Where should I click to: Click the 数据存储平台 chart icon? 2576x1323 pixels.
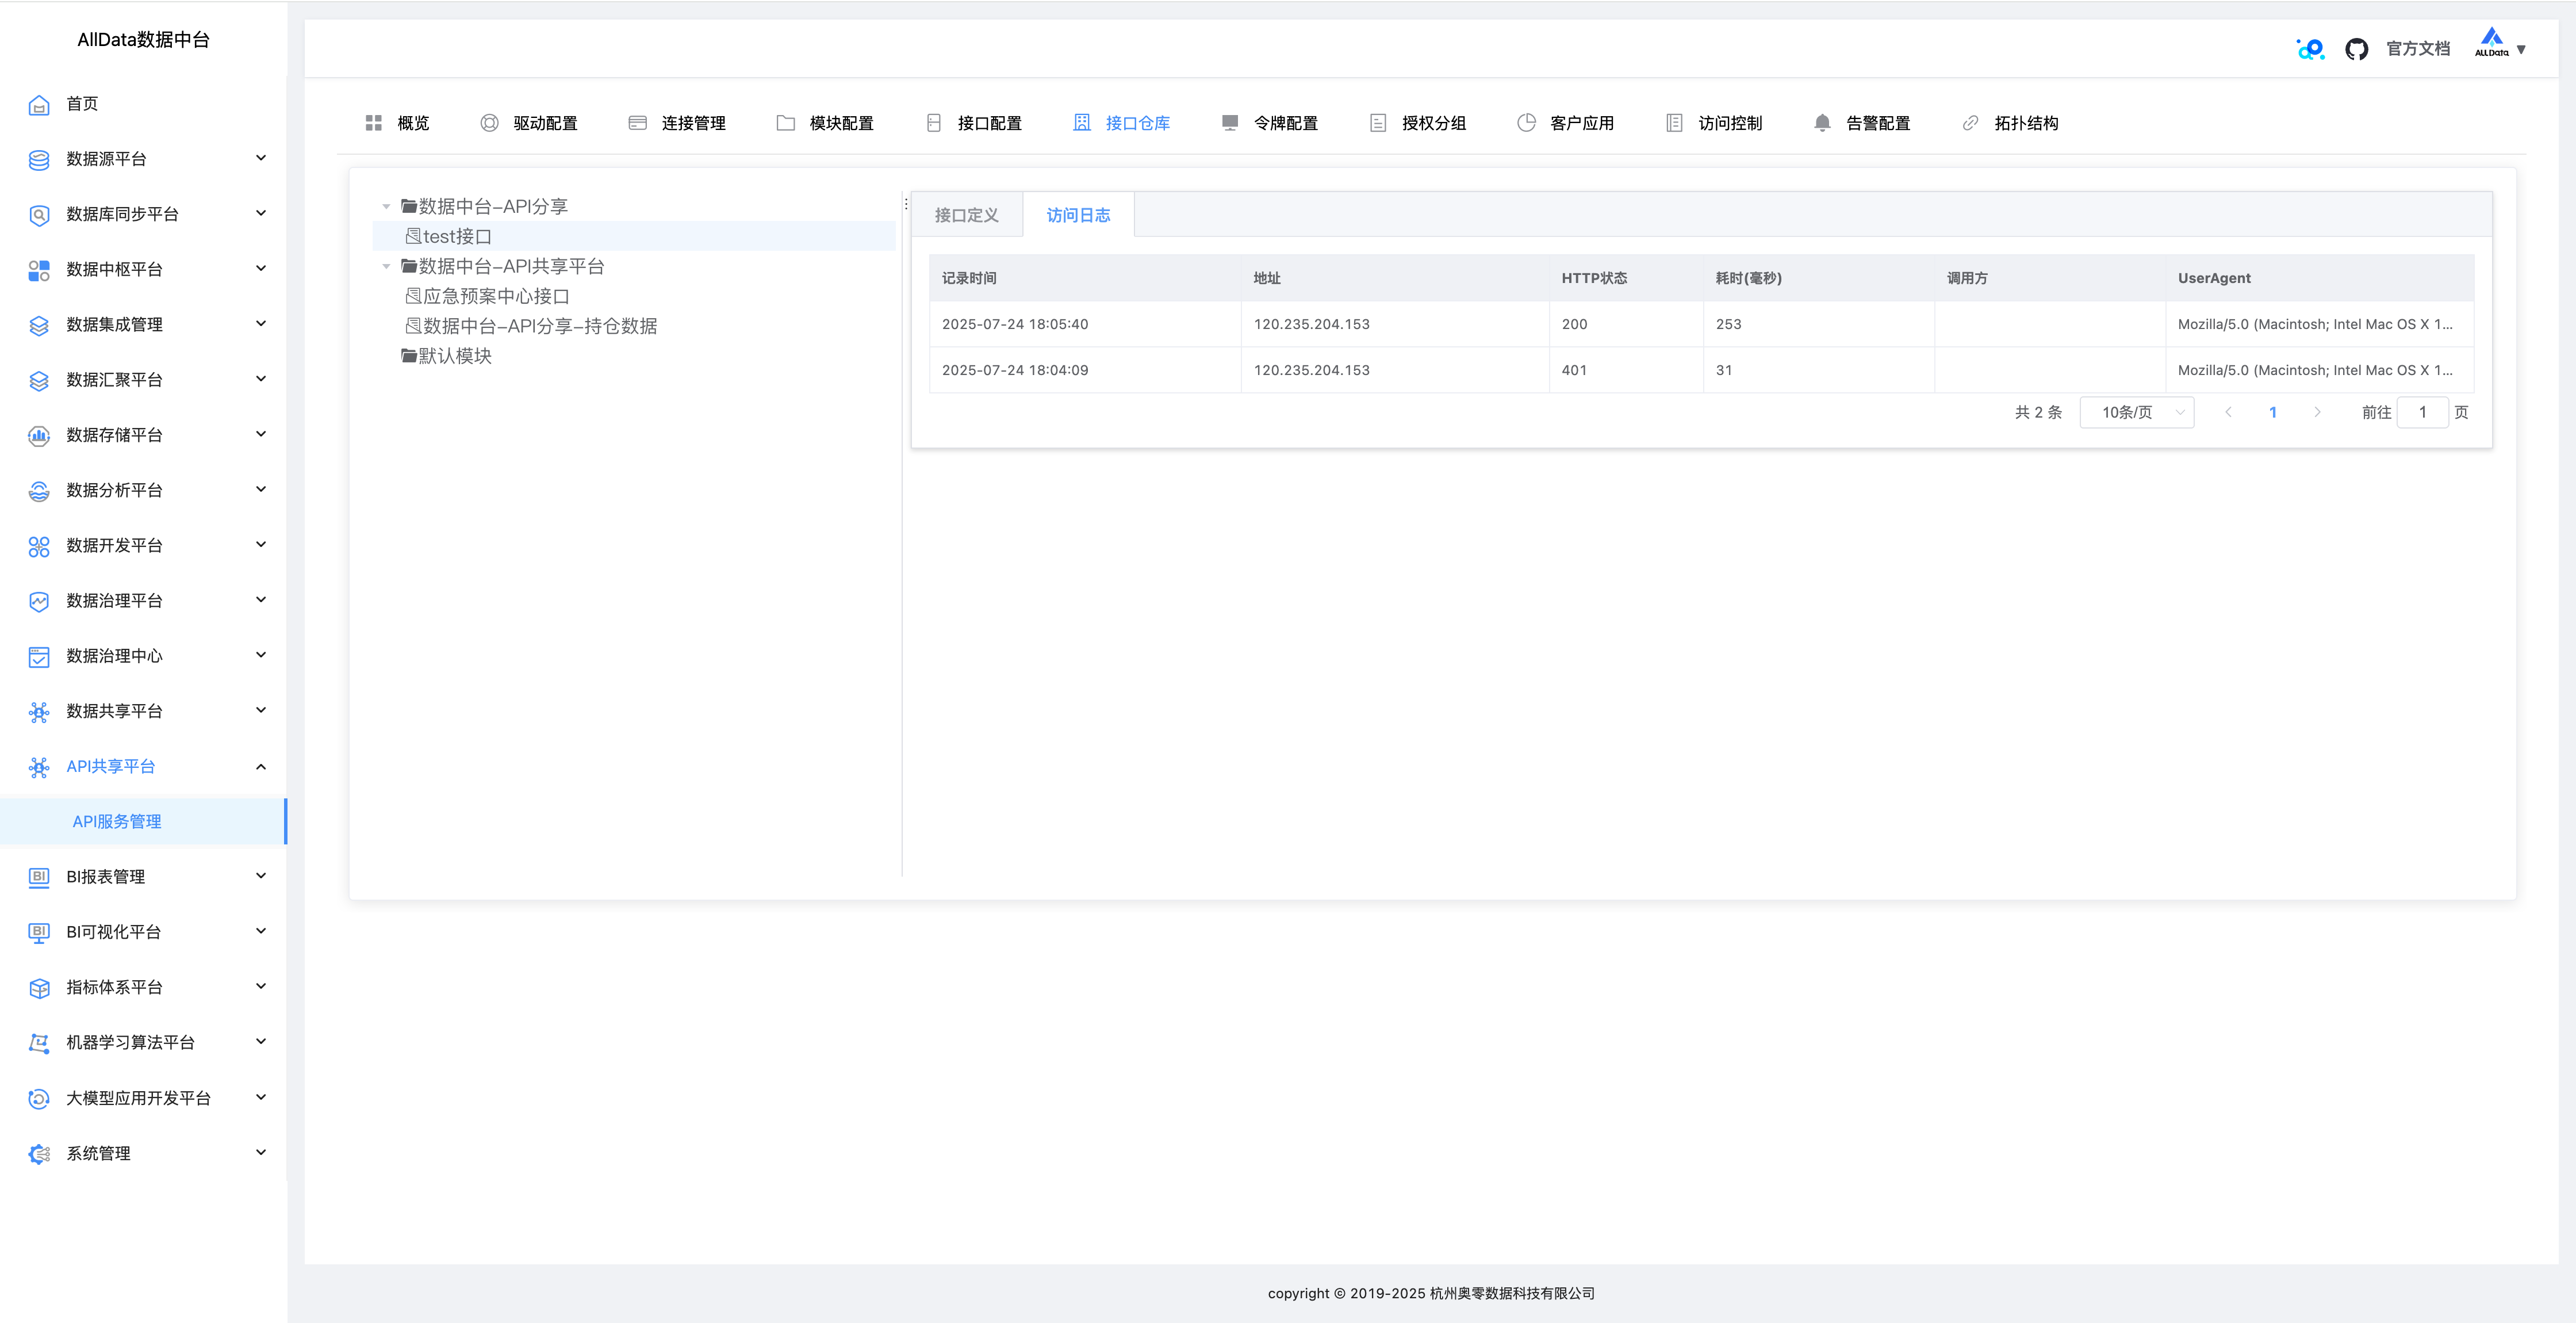pyautogui.click(x=39, y=435)
